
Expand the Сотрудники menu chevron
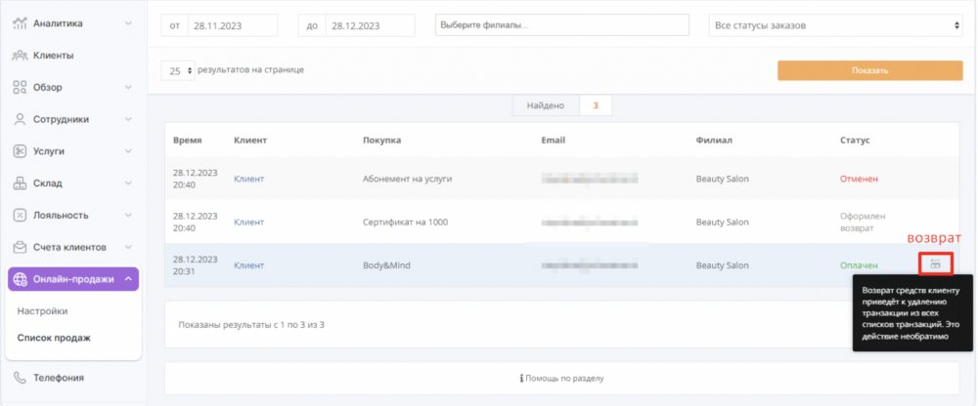[128, 119]
